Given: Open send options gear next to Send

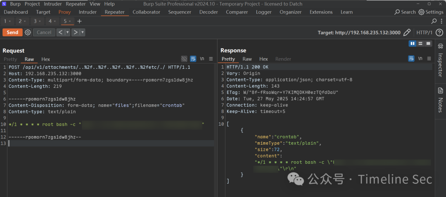Looking at the screenshot, I should (28, 33).
